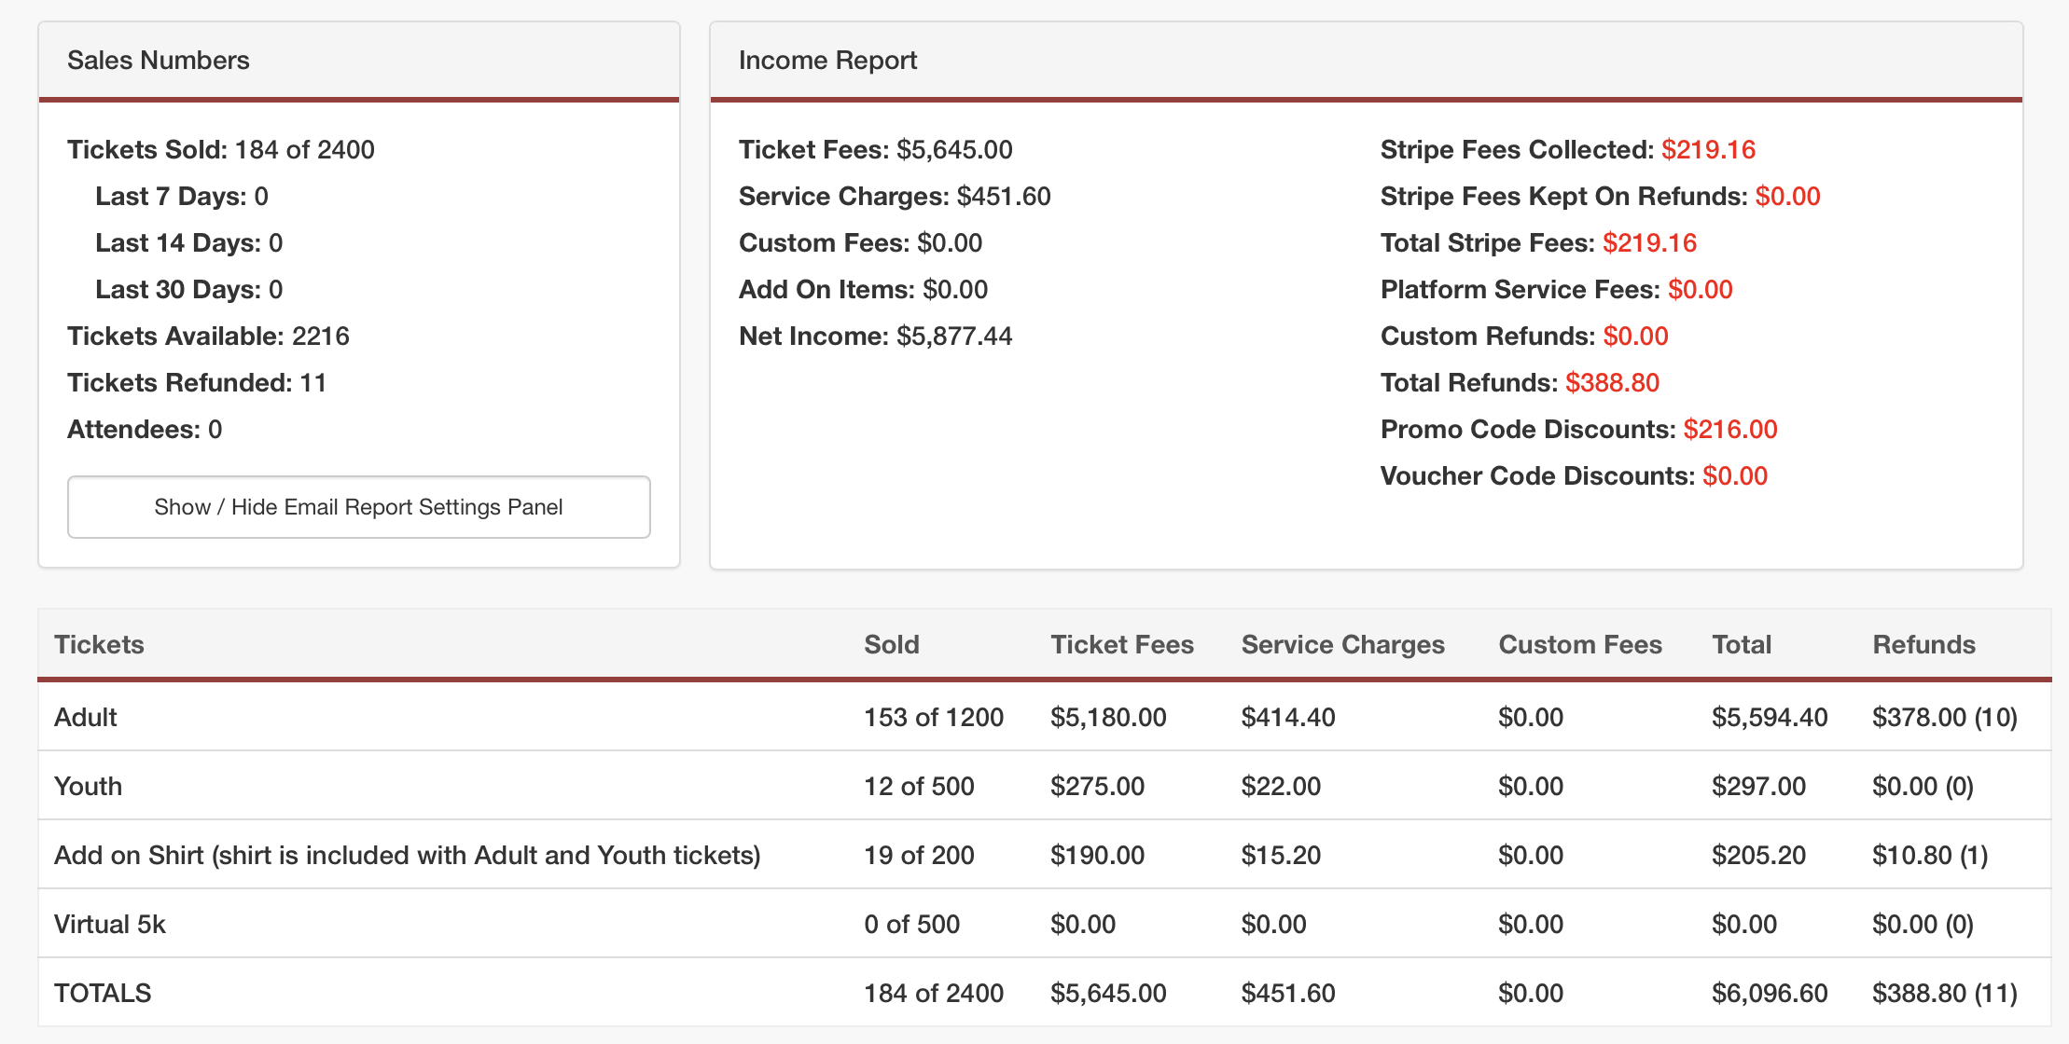Click the Tickets Sold count text
This screenshot has width=2069, height=1044.
(304, 149)
